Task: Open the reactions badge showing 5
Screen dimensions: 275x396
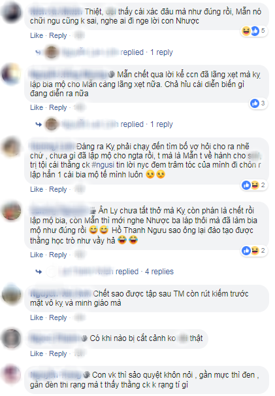Action: tap(254, 31)
